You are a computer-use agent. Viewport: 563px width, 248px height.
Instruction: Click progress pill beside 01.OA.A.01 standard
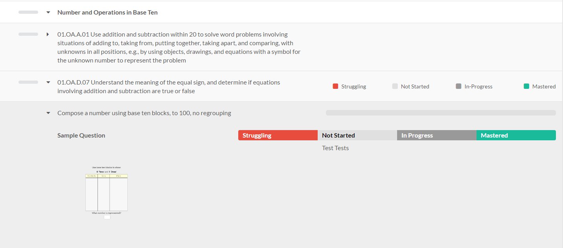point(28,34)
